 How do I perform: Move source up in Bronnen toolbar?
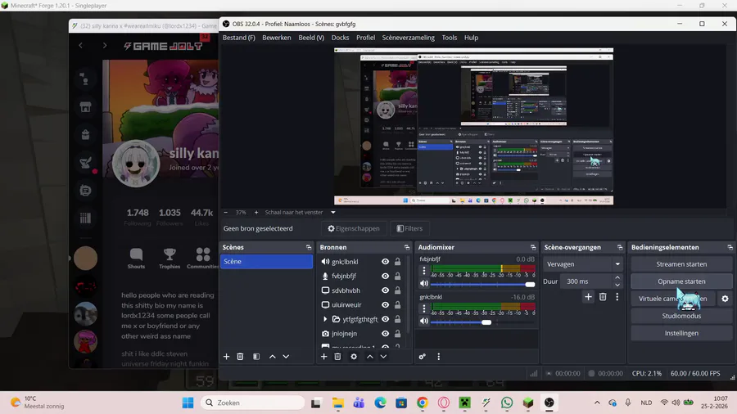370,357
